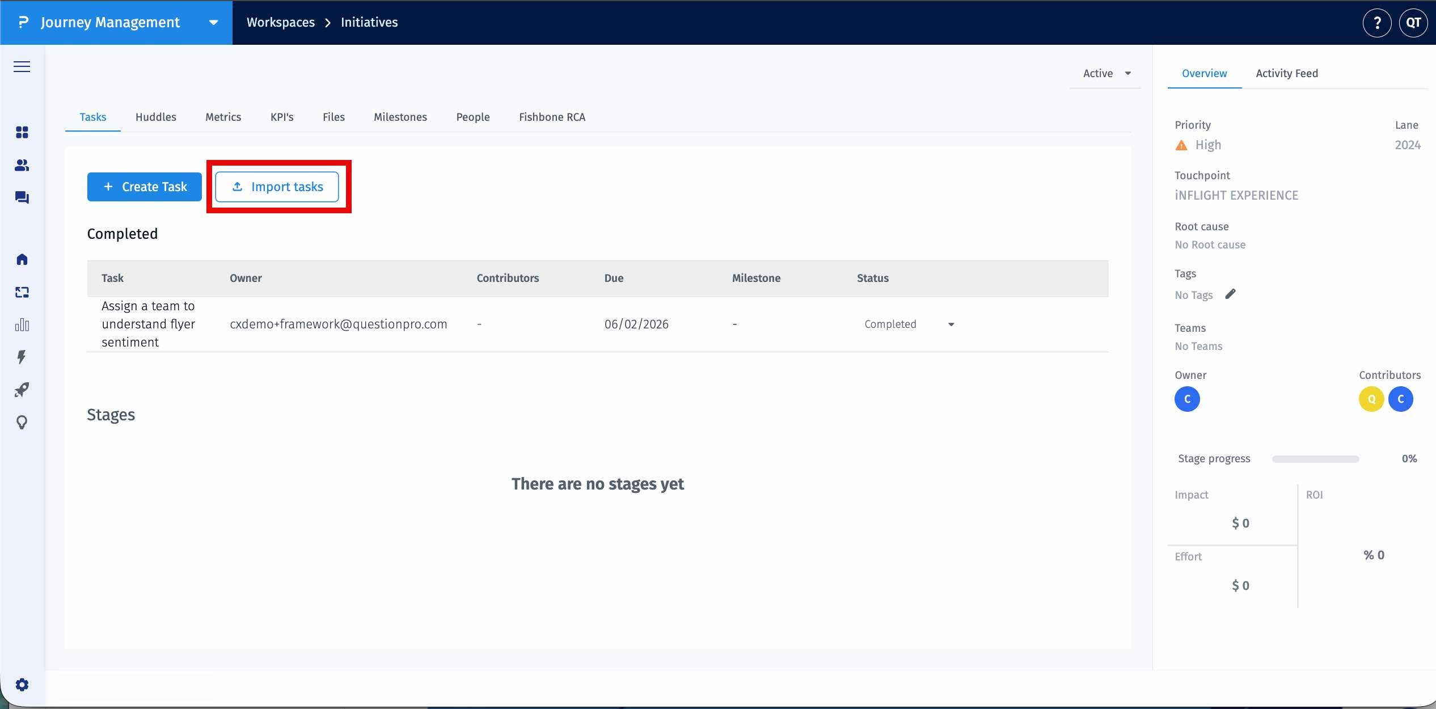Open the analytics bar chart sidebar icon
1436x709 pixels.
tap(22, 324)
